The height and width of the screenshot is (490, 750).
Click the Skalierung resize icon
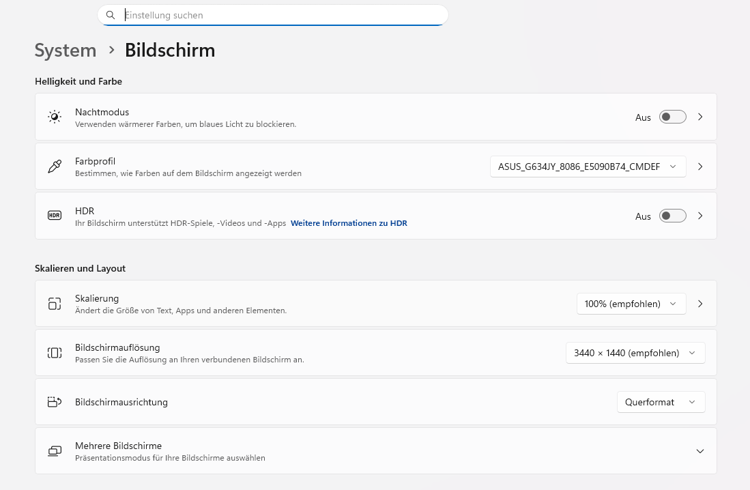[55, 304]
